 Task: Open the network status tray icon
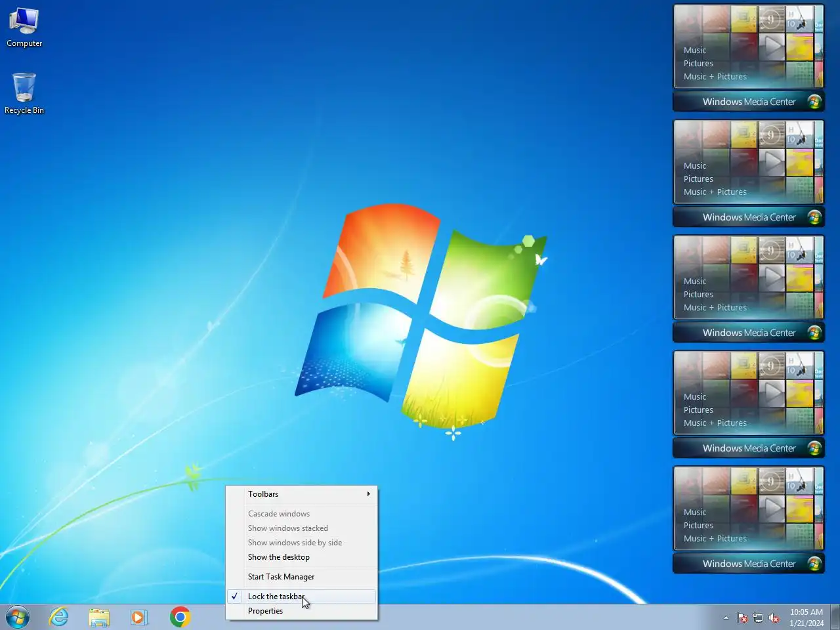pos(758,618)
